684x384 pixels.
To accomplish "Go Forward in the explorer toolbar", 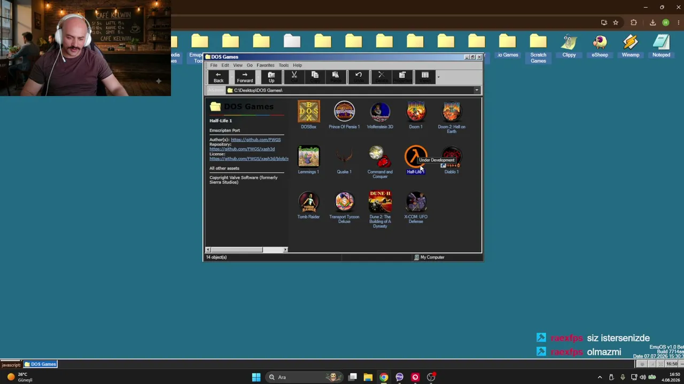I will tap(245, 77).
